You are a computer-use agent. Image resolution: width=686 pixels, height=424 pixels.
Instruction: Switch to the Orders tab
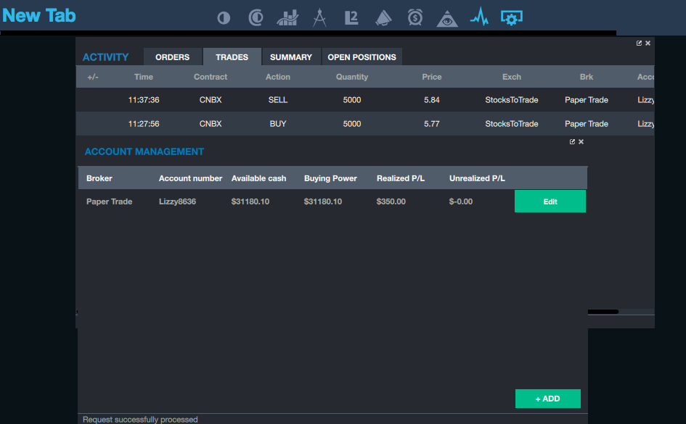172,57
